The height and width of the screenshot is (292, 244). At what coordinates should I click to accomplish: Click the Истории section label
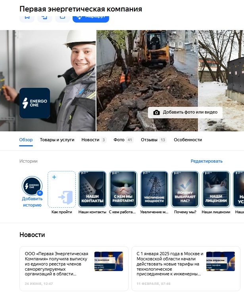(29, 161)
